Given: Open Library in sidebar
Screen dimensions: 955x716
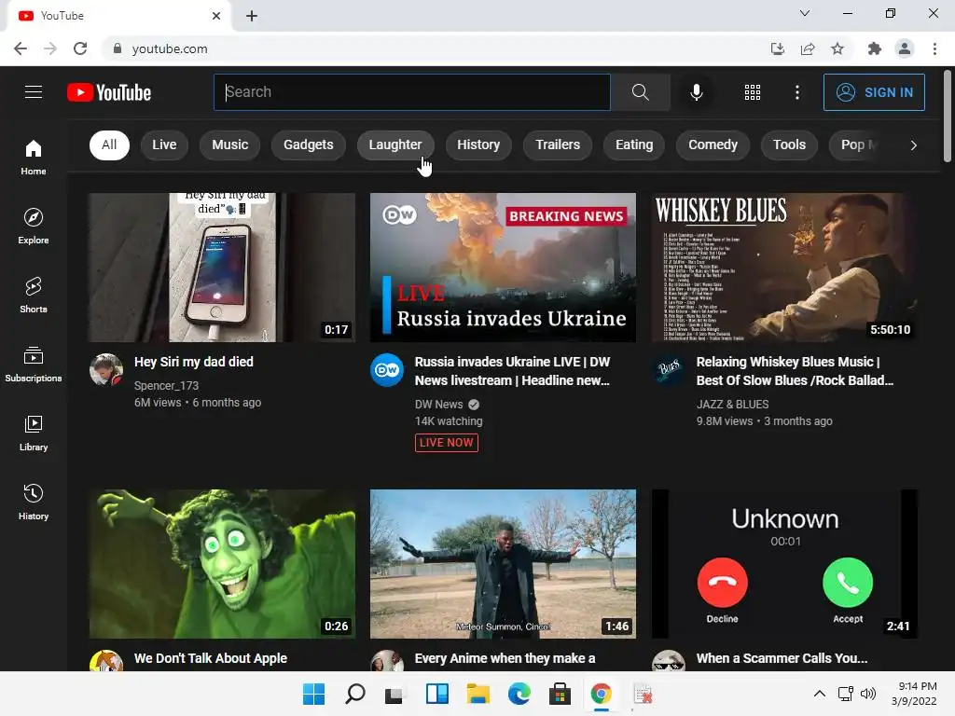Looking at the screenshot, I should click(34, 433).
